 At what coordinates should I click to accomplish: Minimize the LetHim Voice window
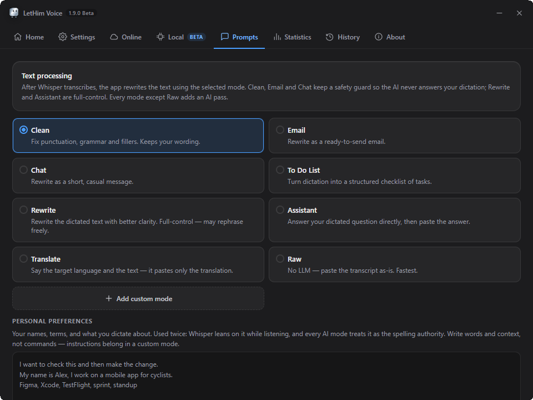pyautogui.click(x=499, y=13)
